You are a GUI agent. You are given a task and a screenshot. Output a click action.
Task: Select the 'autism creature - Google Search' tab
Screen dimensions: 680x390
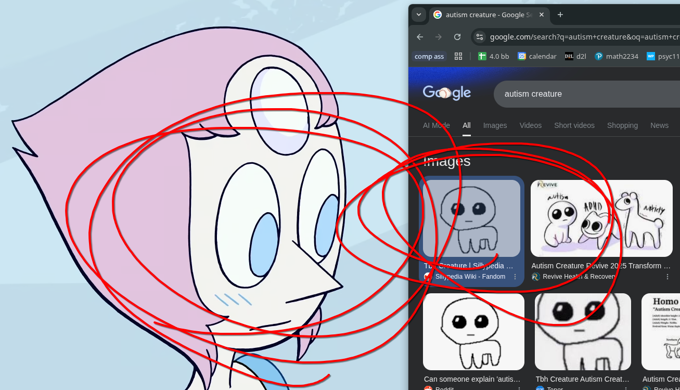tap(488, 15)
